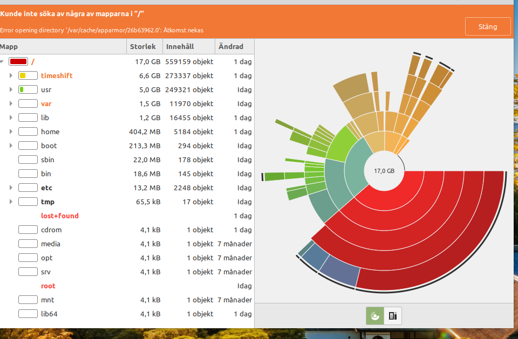
Task: Switch to the rings chart view
Action: click(375, 316)
